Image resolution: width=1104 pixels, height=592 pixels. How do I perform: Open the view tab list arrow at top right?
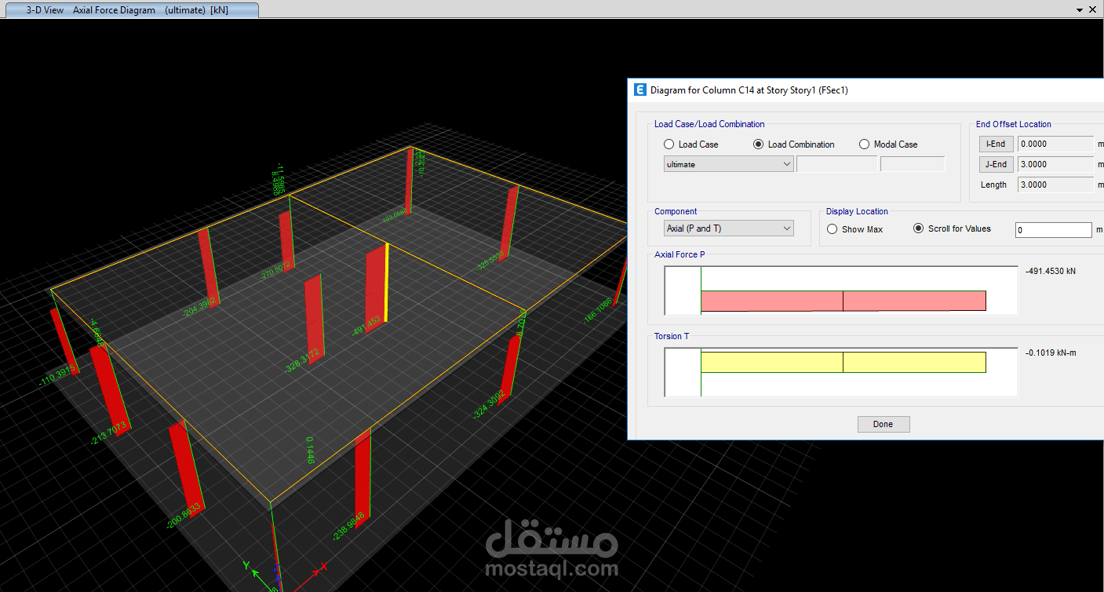1081,9
